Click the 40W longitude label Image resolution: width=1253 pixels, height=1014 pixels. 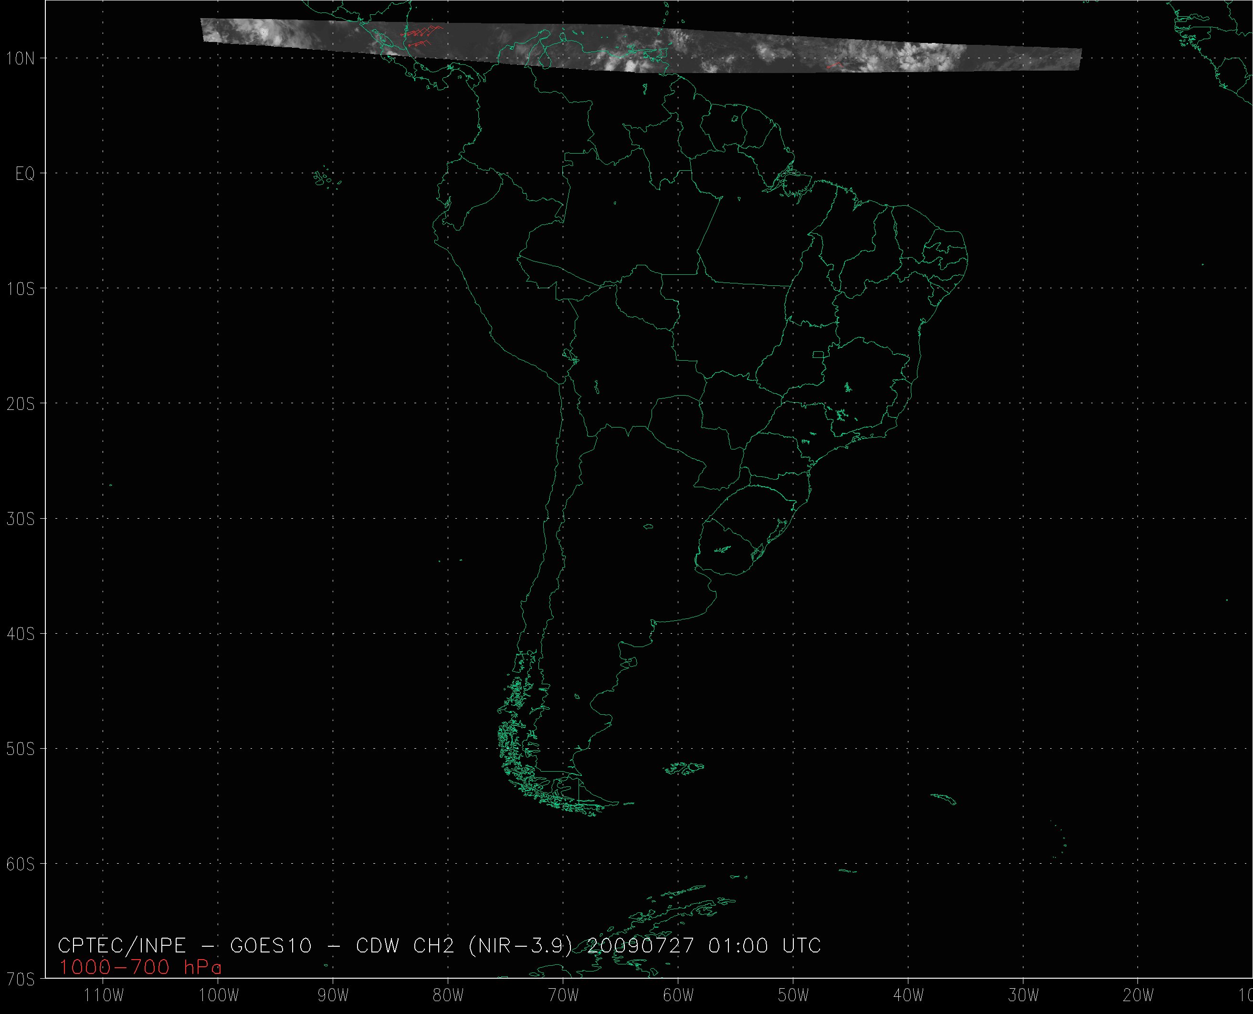pos(908,995)
